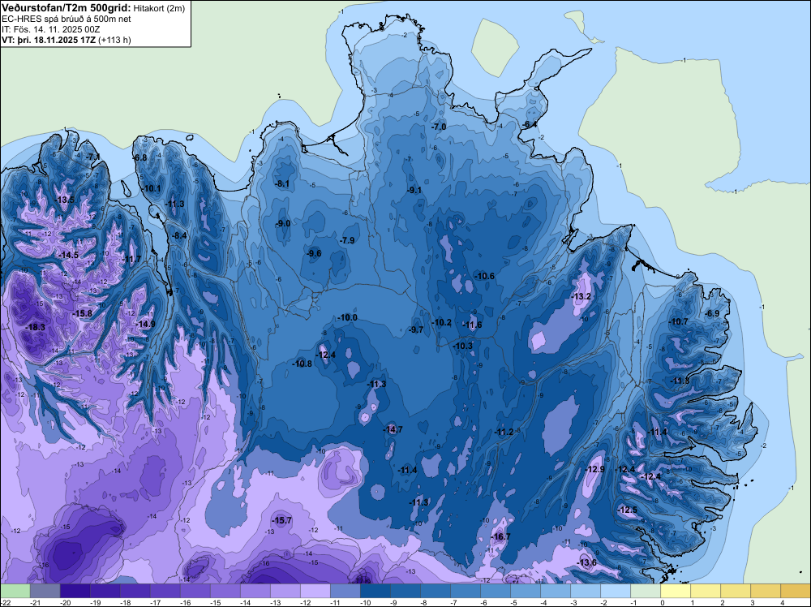This screenshot has height=607, width=811.
Task: Pick the dark blue legend swatch above -10
Action: tap(375, 591)
